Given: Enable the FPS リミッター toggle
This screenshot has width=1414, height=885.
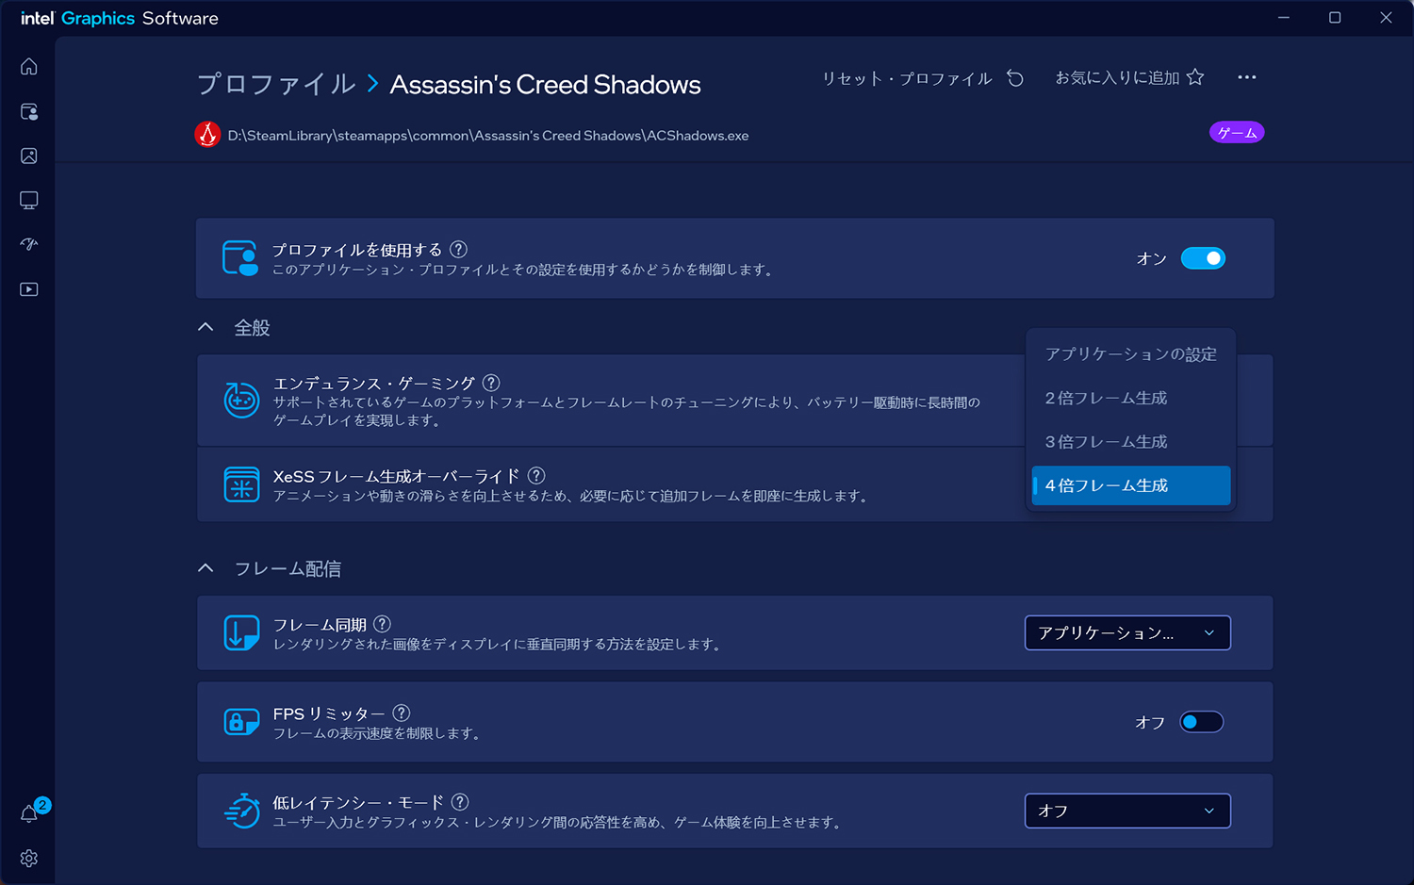Looking at the screenshot, I should tap(1201, 721).
